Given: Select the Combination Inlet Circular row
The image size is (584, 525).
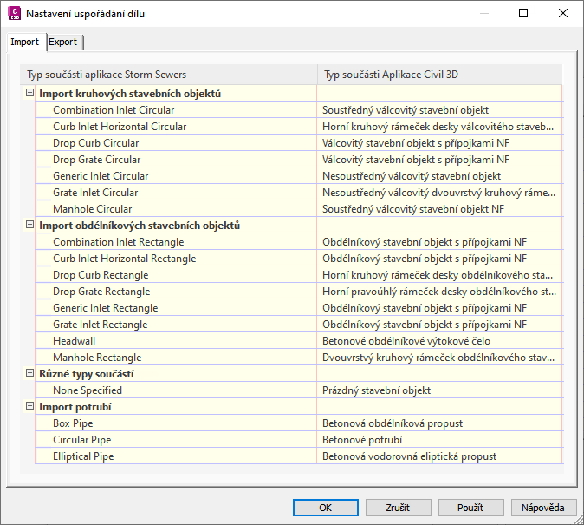Looking at the screenshot, I should pos(113,110).
